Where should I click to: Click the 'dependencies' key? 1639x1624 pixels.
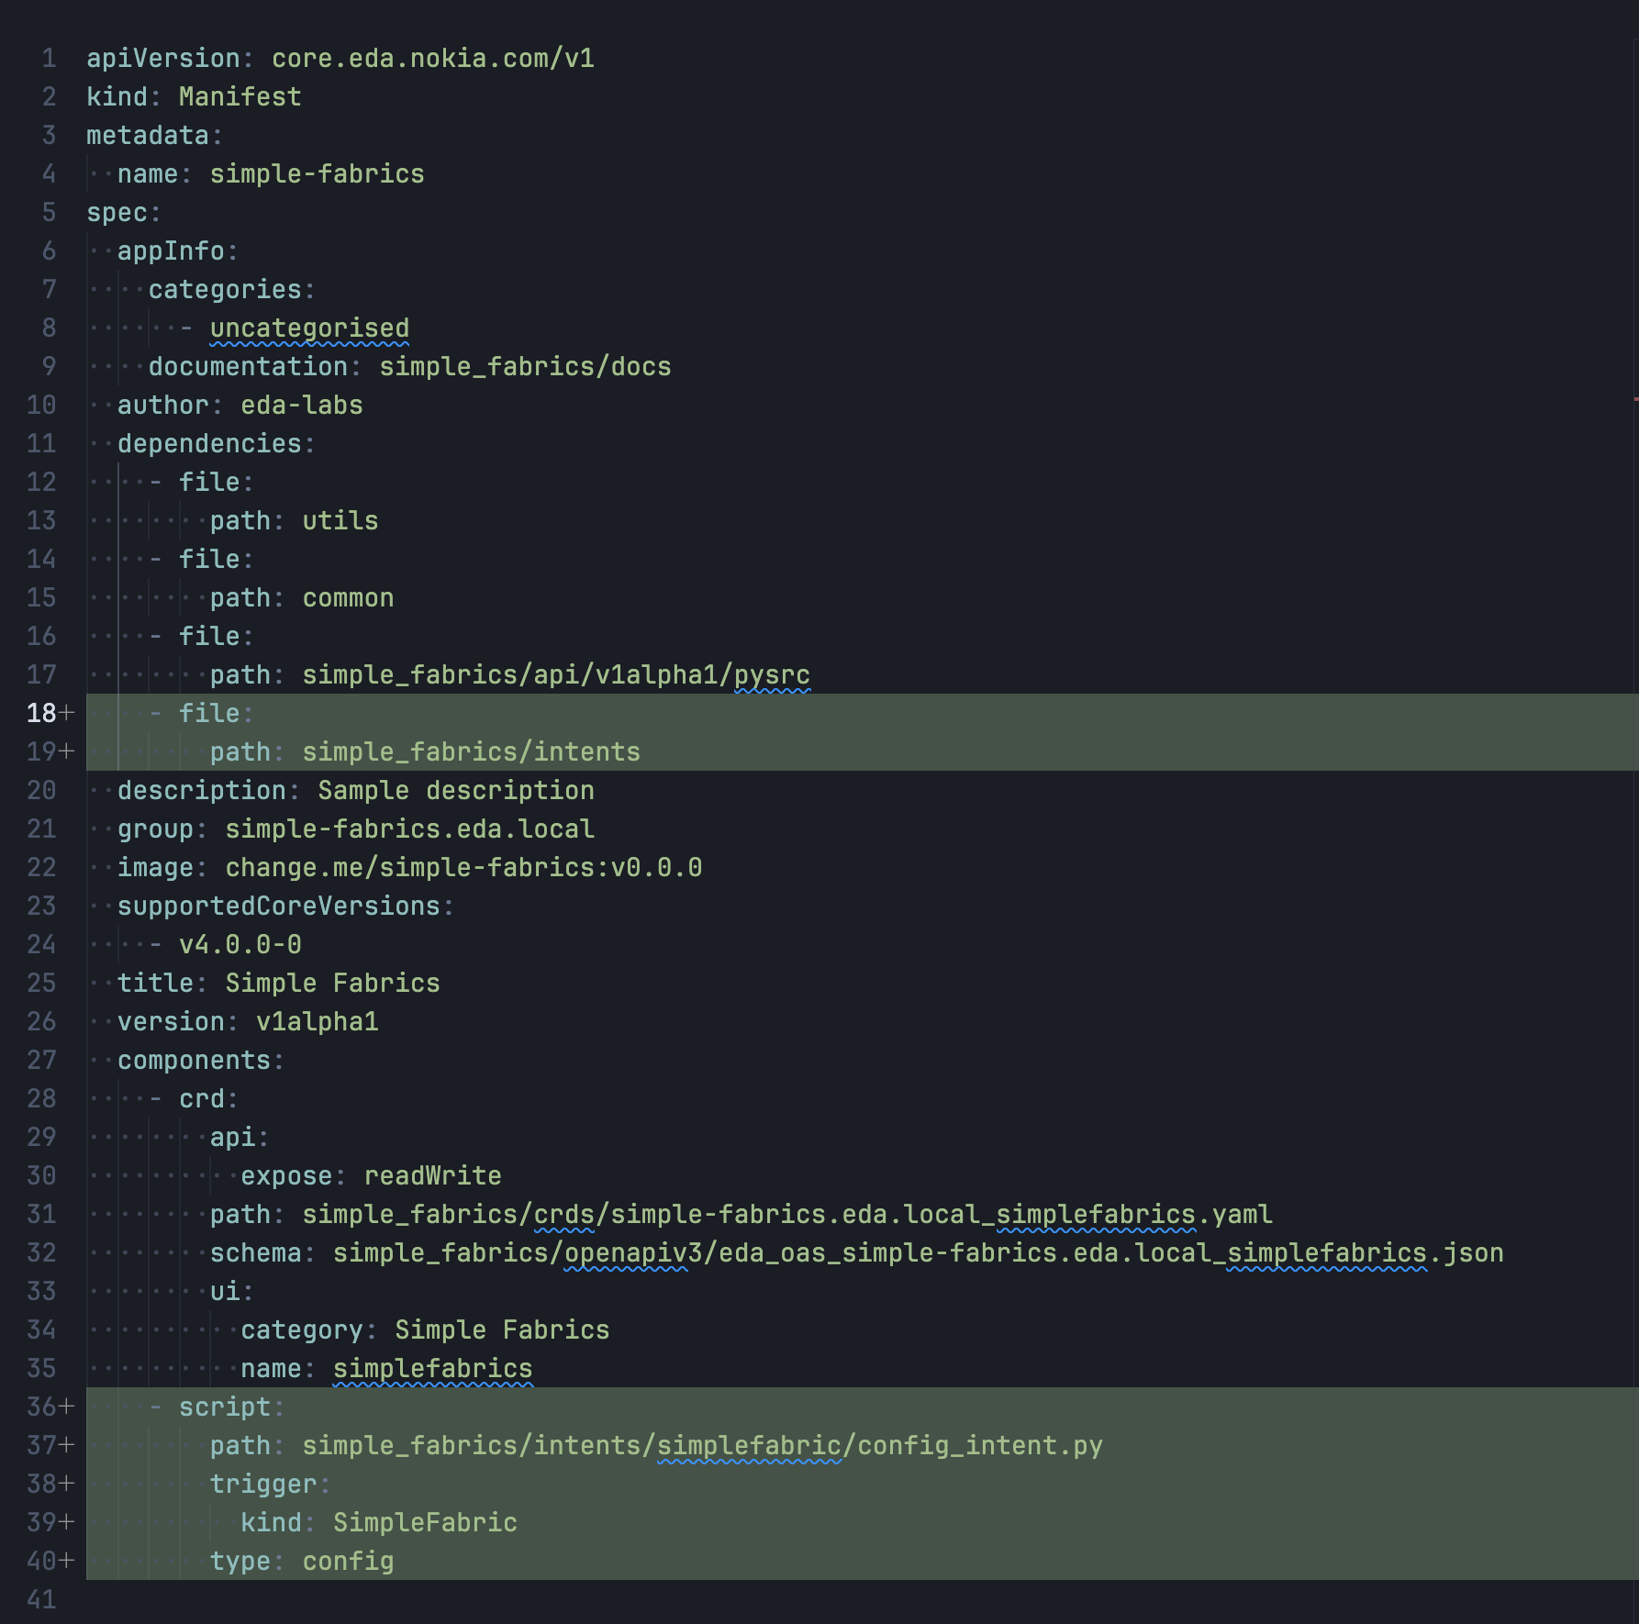tap(209, 443)
